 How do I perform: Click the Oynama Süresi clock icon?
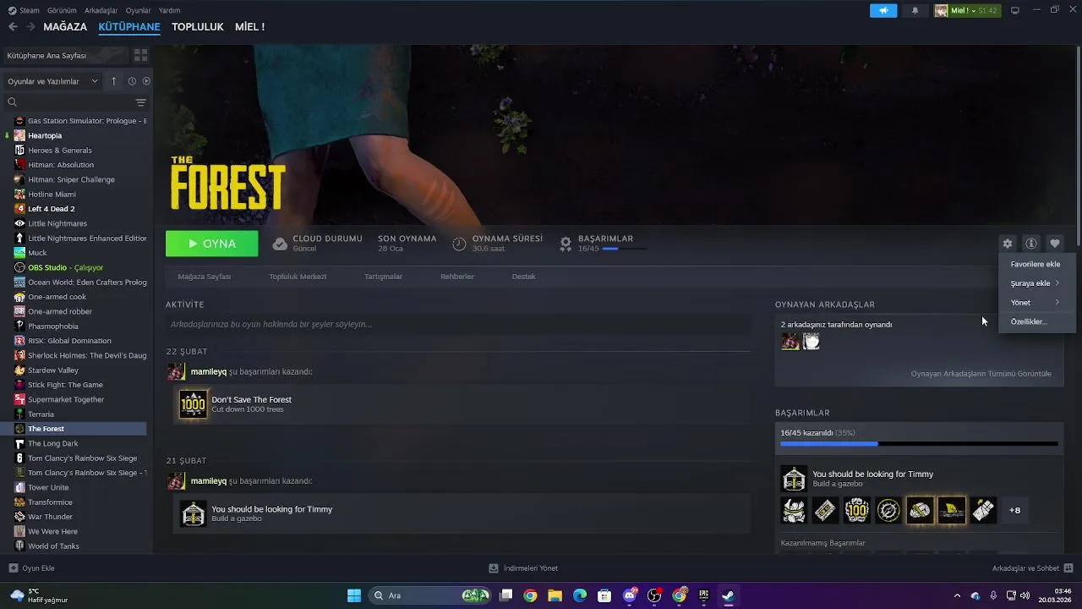point(459,244)
